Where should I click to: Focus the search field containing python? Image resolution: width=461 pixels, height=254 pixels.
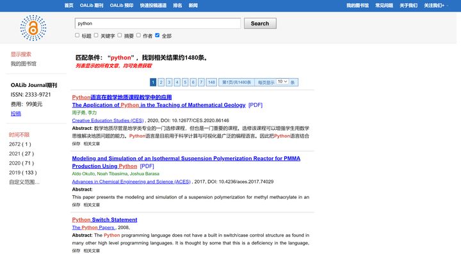coord(158,24)
